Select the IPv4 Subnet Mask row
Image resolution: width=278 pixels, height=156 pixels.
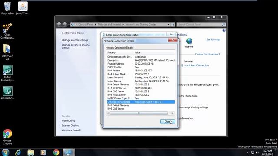click(141, 74)
